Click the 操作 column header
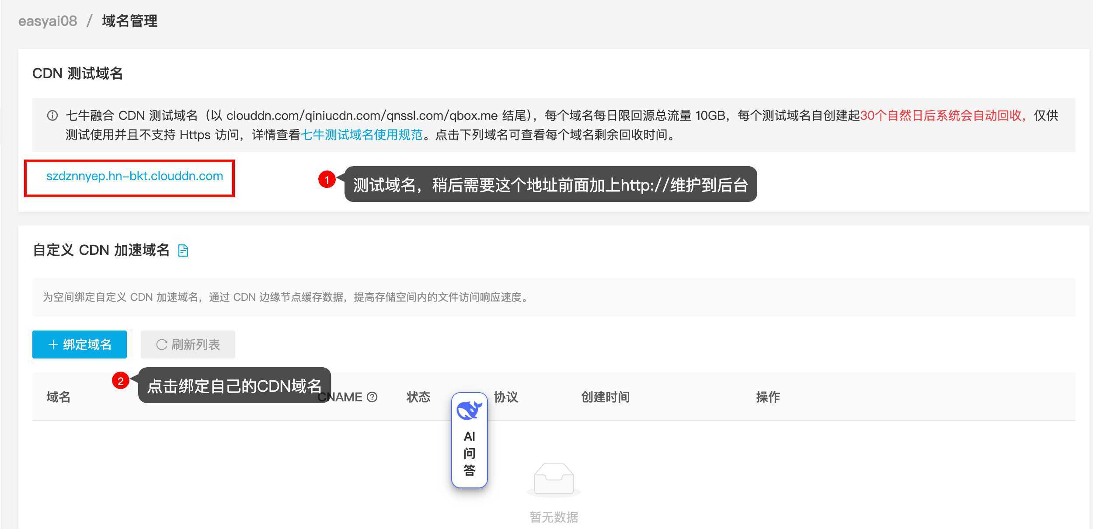This screenshot has height=529, width=1093. pos(768,397)
